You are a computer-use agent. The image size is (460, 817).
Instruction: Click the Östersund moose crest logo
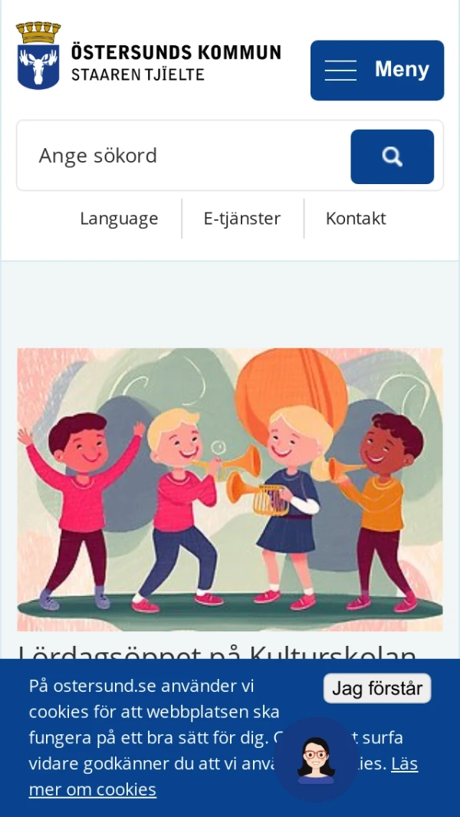click(x=38, y=56)
